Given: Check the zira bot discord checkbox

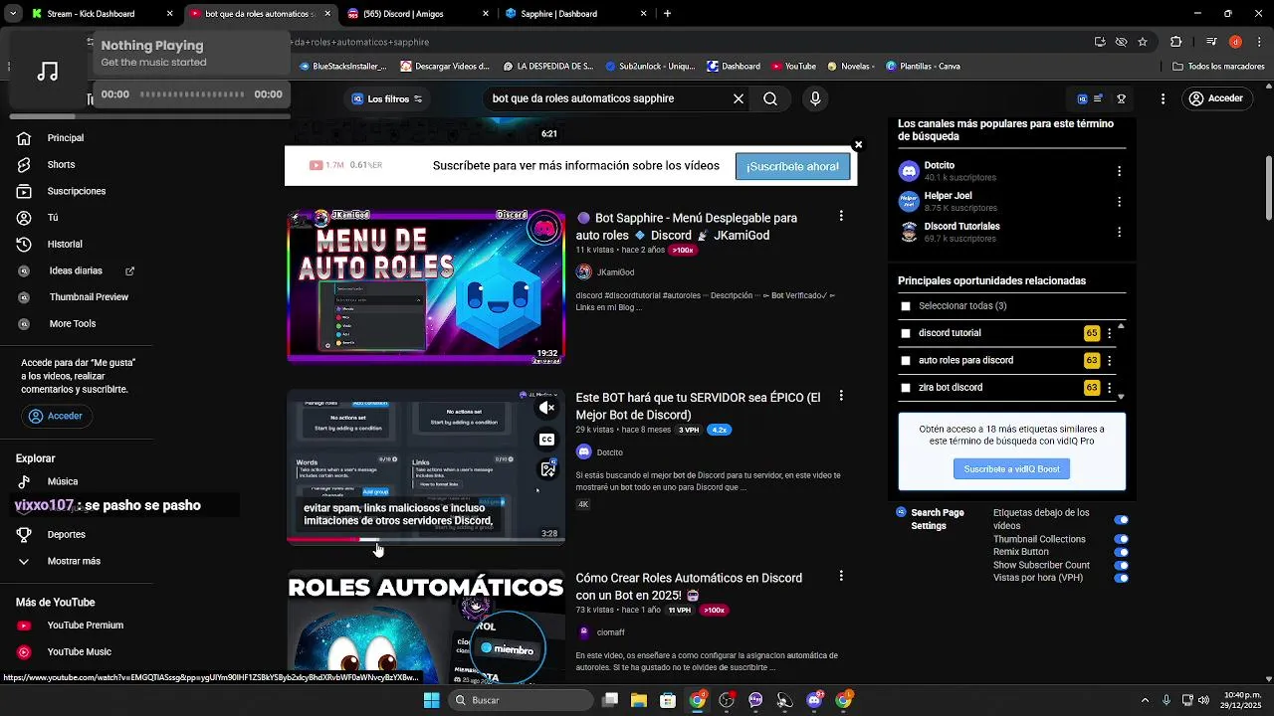Looking at the screenshot, I should tap(905, 388).
